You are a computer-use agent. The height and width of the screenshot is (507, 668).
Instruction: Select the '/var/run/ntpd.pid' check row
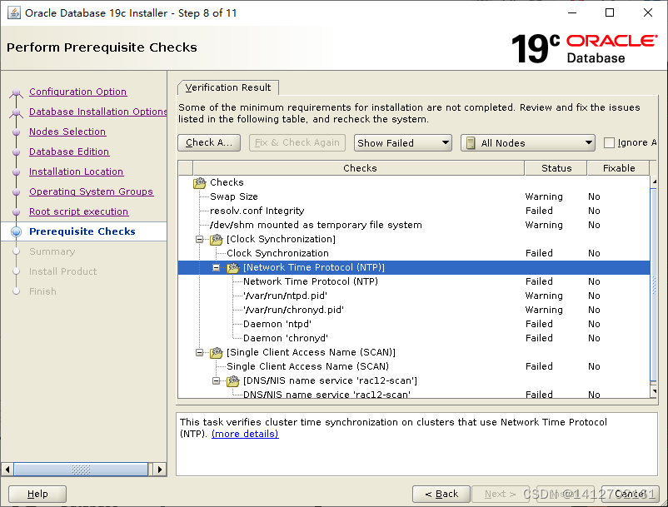(x=414, y=296)
